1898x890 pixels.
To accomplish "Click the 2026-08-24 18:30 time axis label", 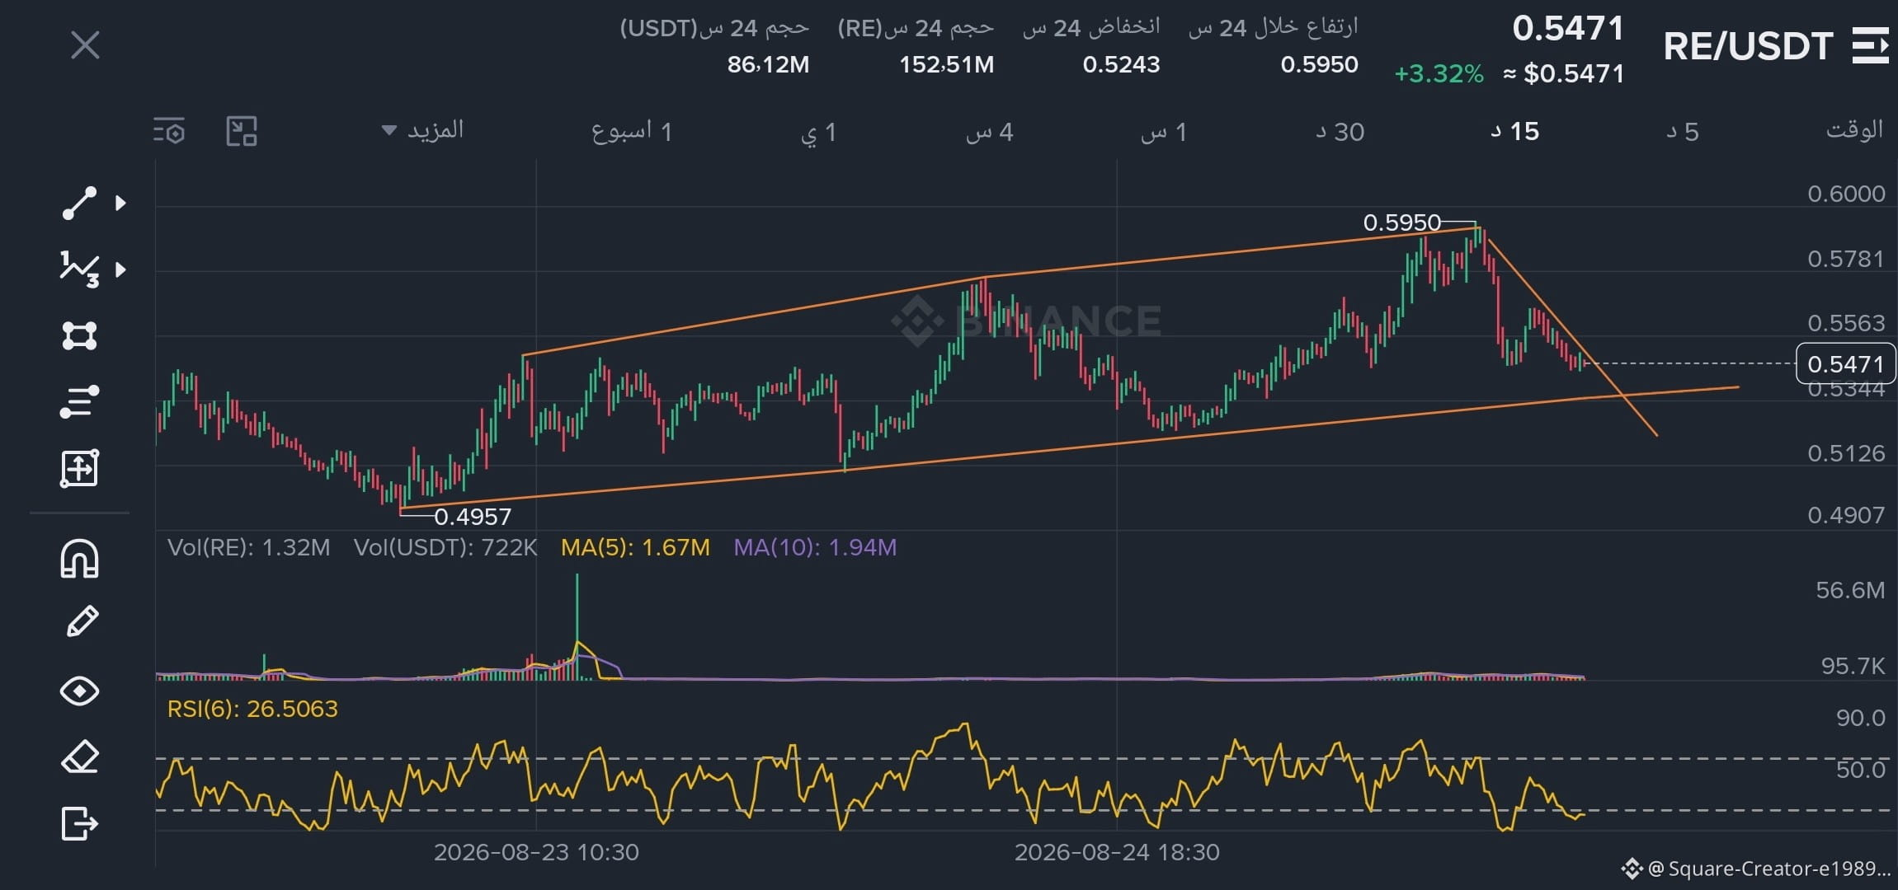I will click(1117, 852).
